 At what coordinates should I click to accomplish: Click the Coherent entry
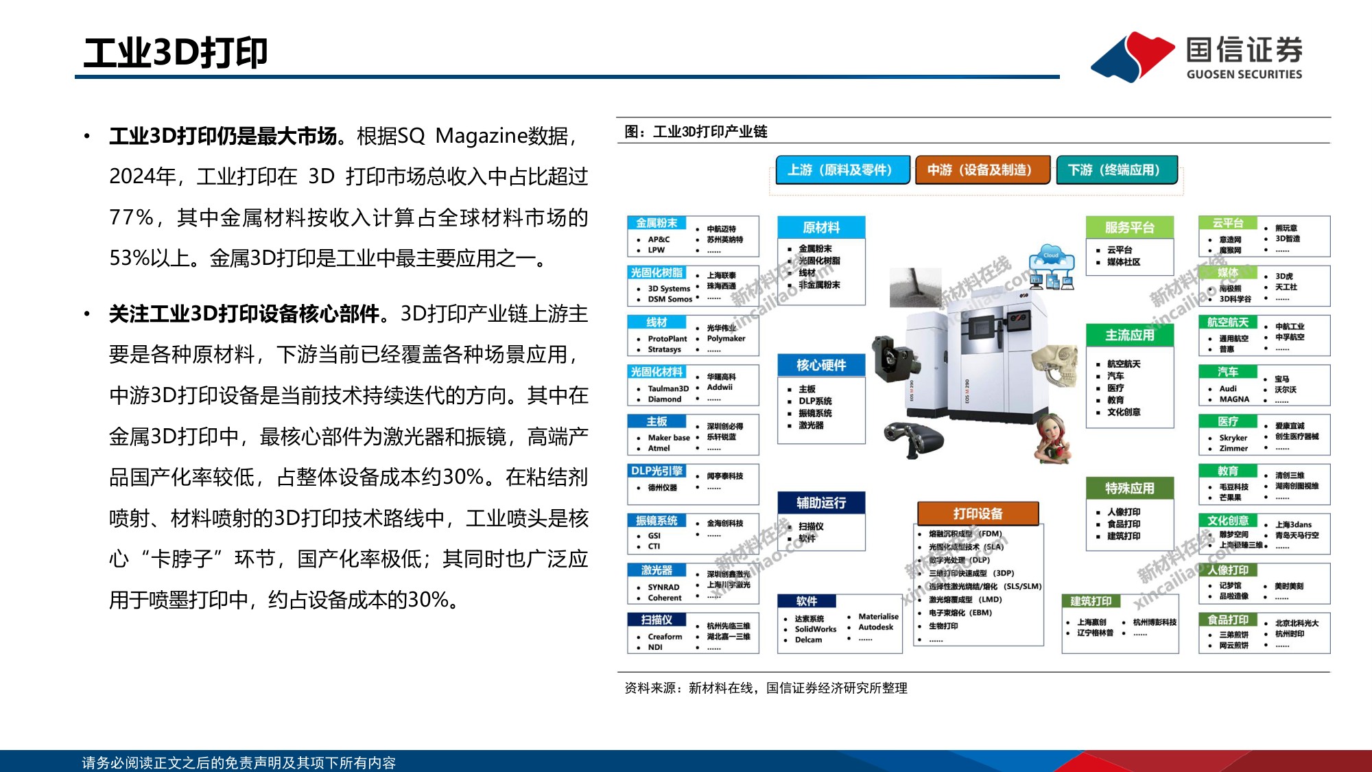pyautogui.click(x=665, y=598)
